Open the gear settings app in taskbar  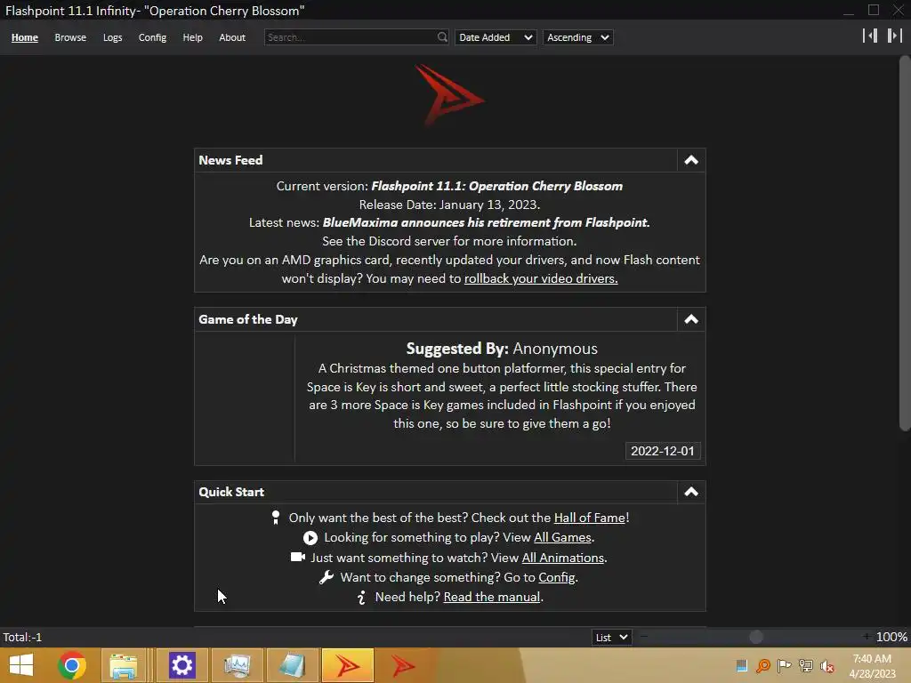pos(181,665)
